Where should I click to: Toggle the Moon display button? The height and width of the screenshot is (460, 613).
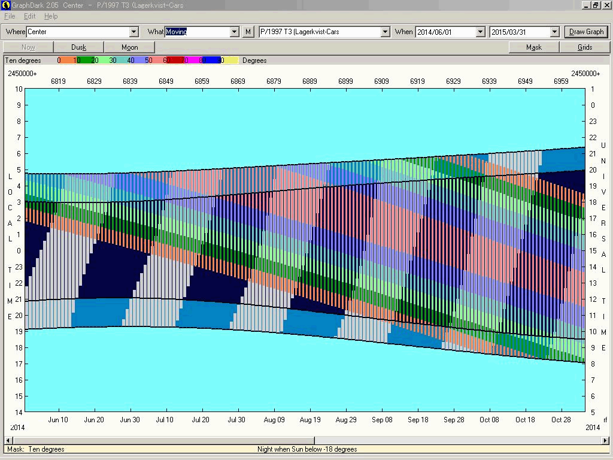(129, 47)
